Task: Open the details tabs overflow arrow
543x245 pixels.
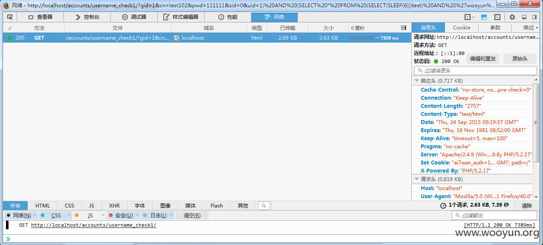Action: tap(537, 28)
